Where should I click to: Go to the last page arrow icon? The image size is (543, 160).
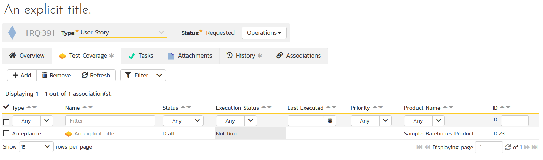(535, 148)
